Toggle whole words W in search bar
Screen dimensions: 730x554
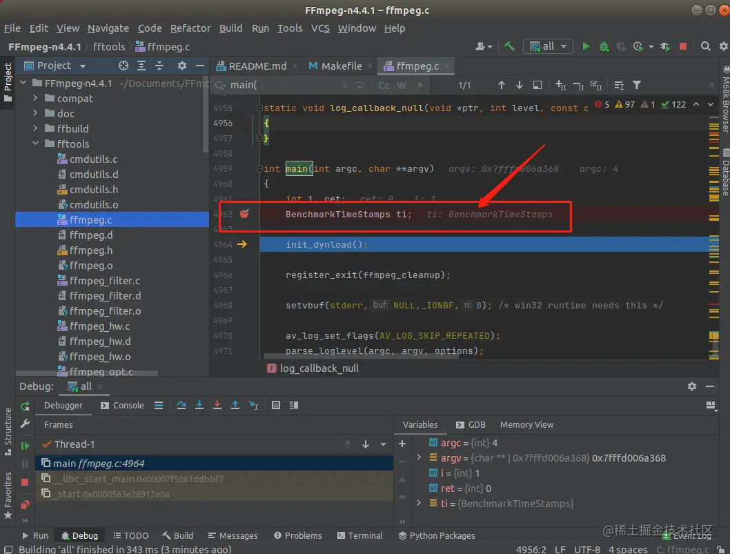click(x=402, y=85)
